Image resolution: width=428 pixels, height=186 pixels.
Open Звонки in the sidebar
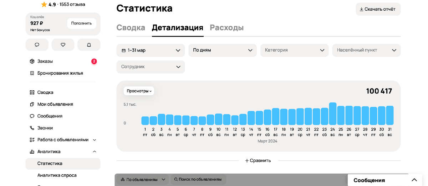click(x=45, y=128)
